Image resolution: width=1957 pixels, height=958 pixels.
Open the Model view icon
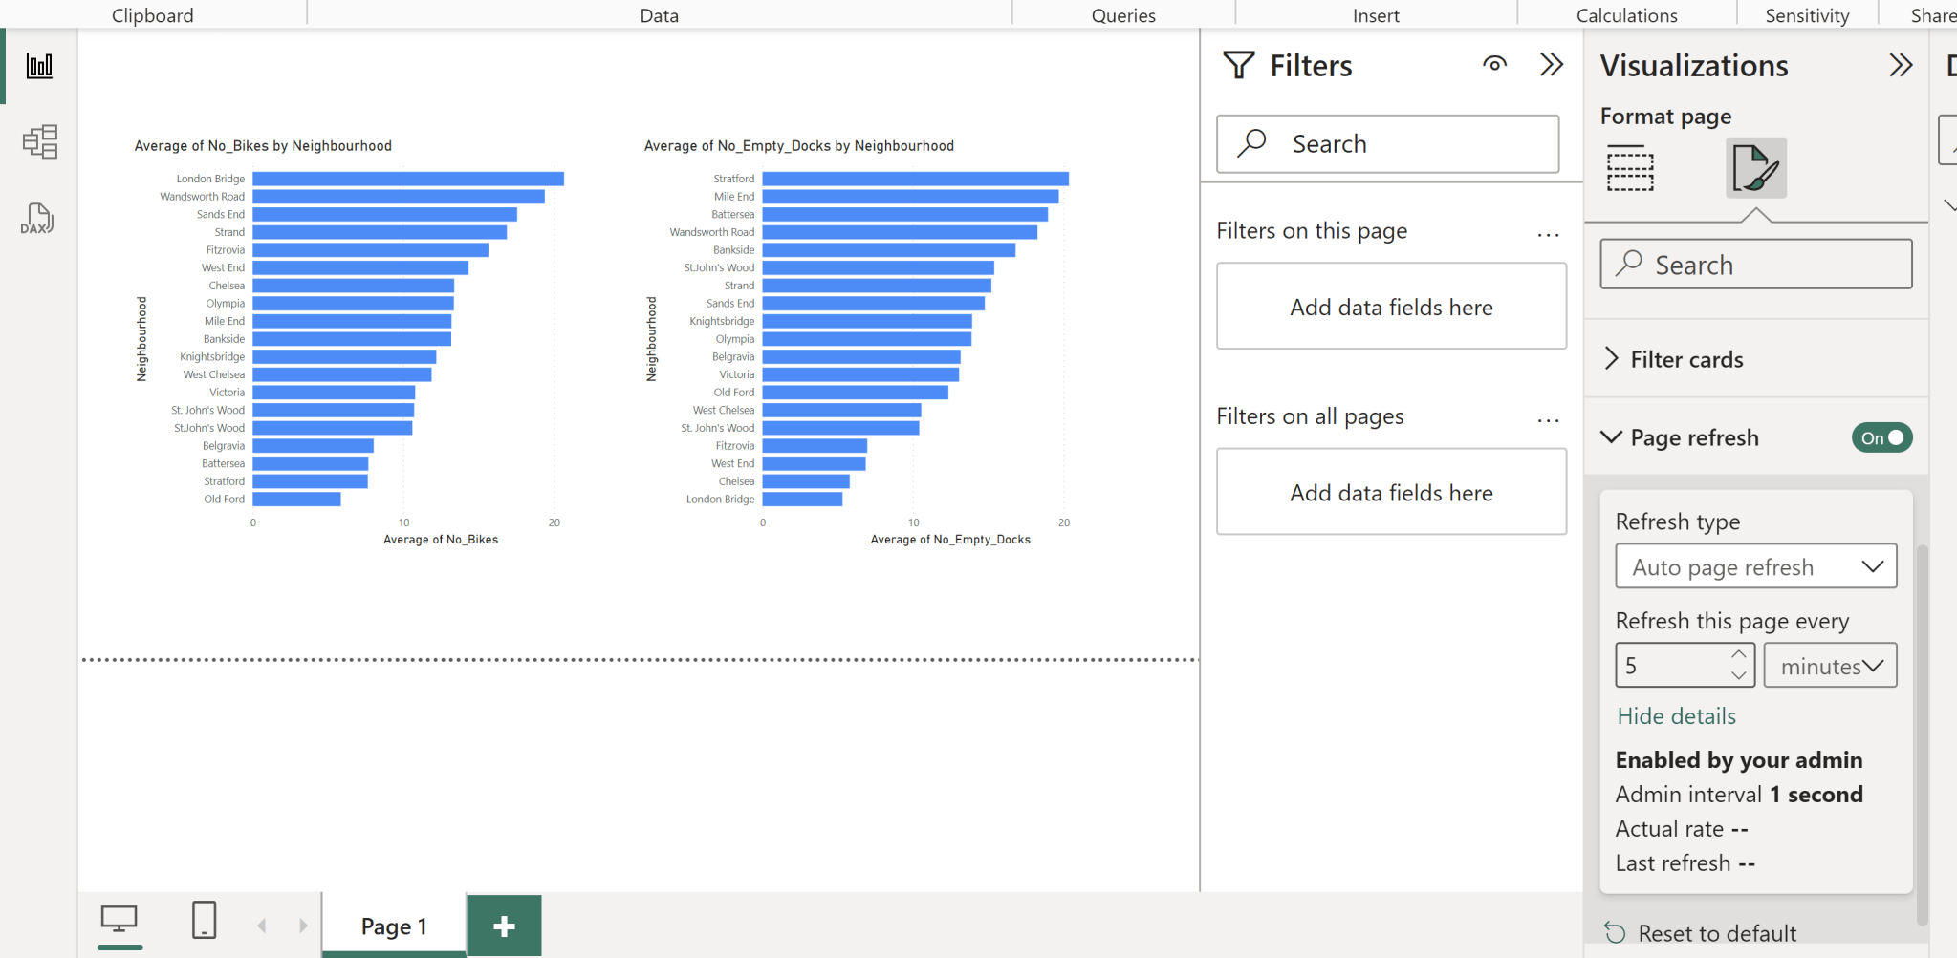[39, 141]
